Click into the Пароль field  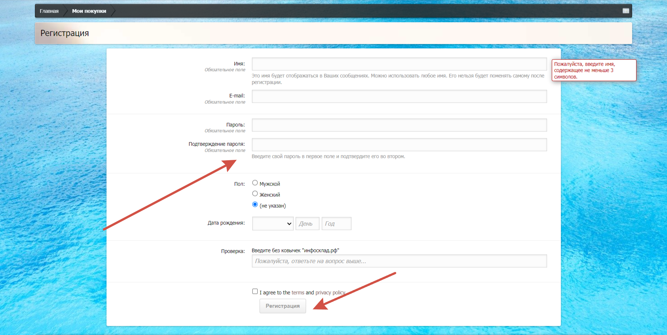(x=399, y=125)
